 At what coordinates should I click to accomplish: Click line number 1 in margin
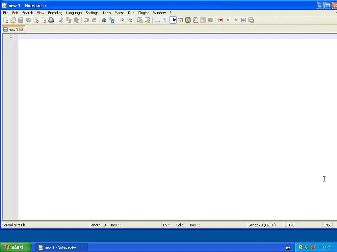[x=11, y=36]
